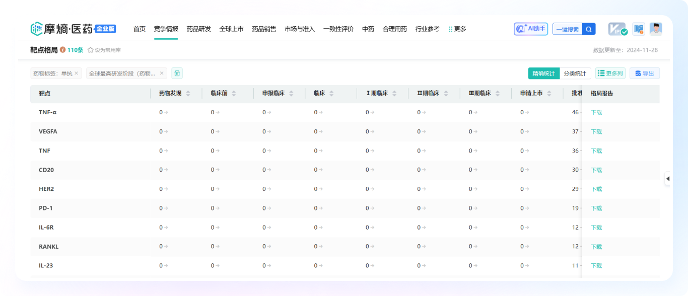Open the user avatar profile
The width and height of the screenshot is (688, 296).
[656, 29]
